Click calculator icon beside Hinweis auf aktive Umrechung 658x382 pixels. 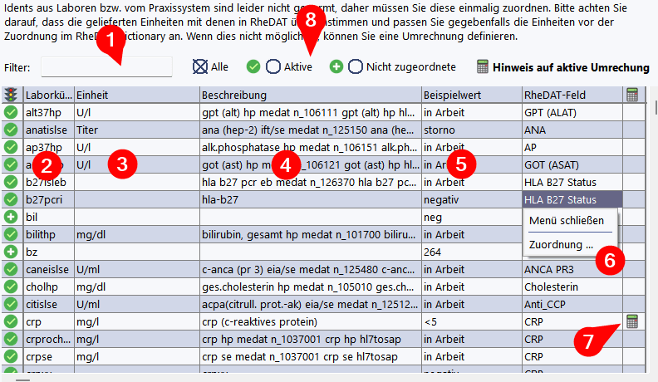click(x=483, y=67)
